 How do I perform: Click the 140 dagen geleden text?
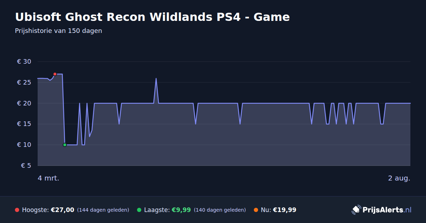coord(220,210)
